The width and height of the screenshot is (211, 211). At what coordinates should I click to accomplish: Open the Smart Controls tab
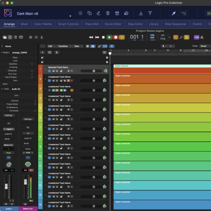coord(69,24)
